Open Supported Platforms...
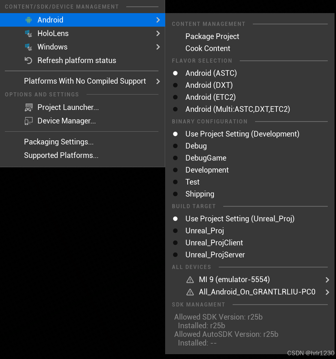This screenshot has height=359, width=336. point(82,155)
